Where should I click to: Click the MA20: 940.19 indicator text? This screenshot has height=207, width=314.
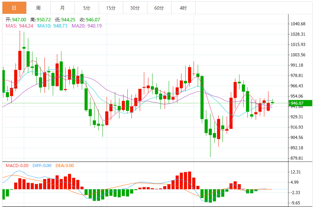tap(87, 26)
